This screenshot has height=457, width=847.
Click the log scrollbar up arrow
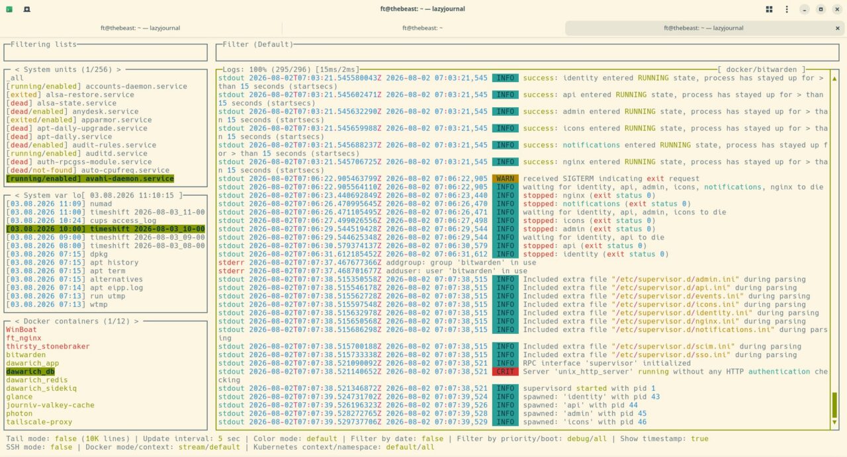(834, 78)
